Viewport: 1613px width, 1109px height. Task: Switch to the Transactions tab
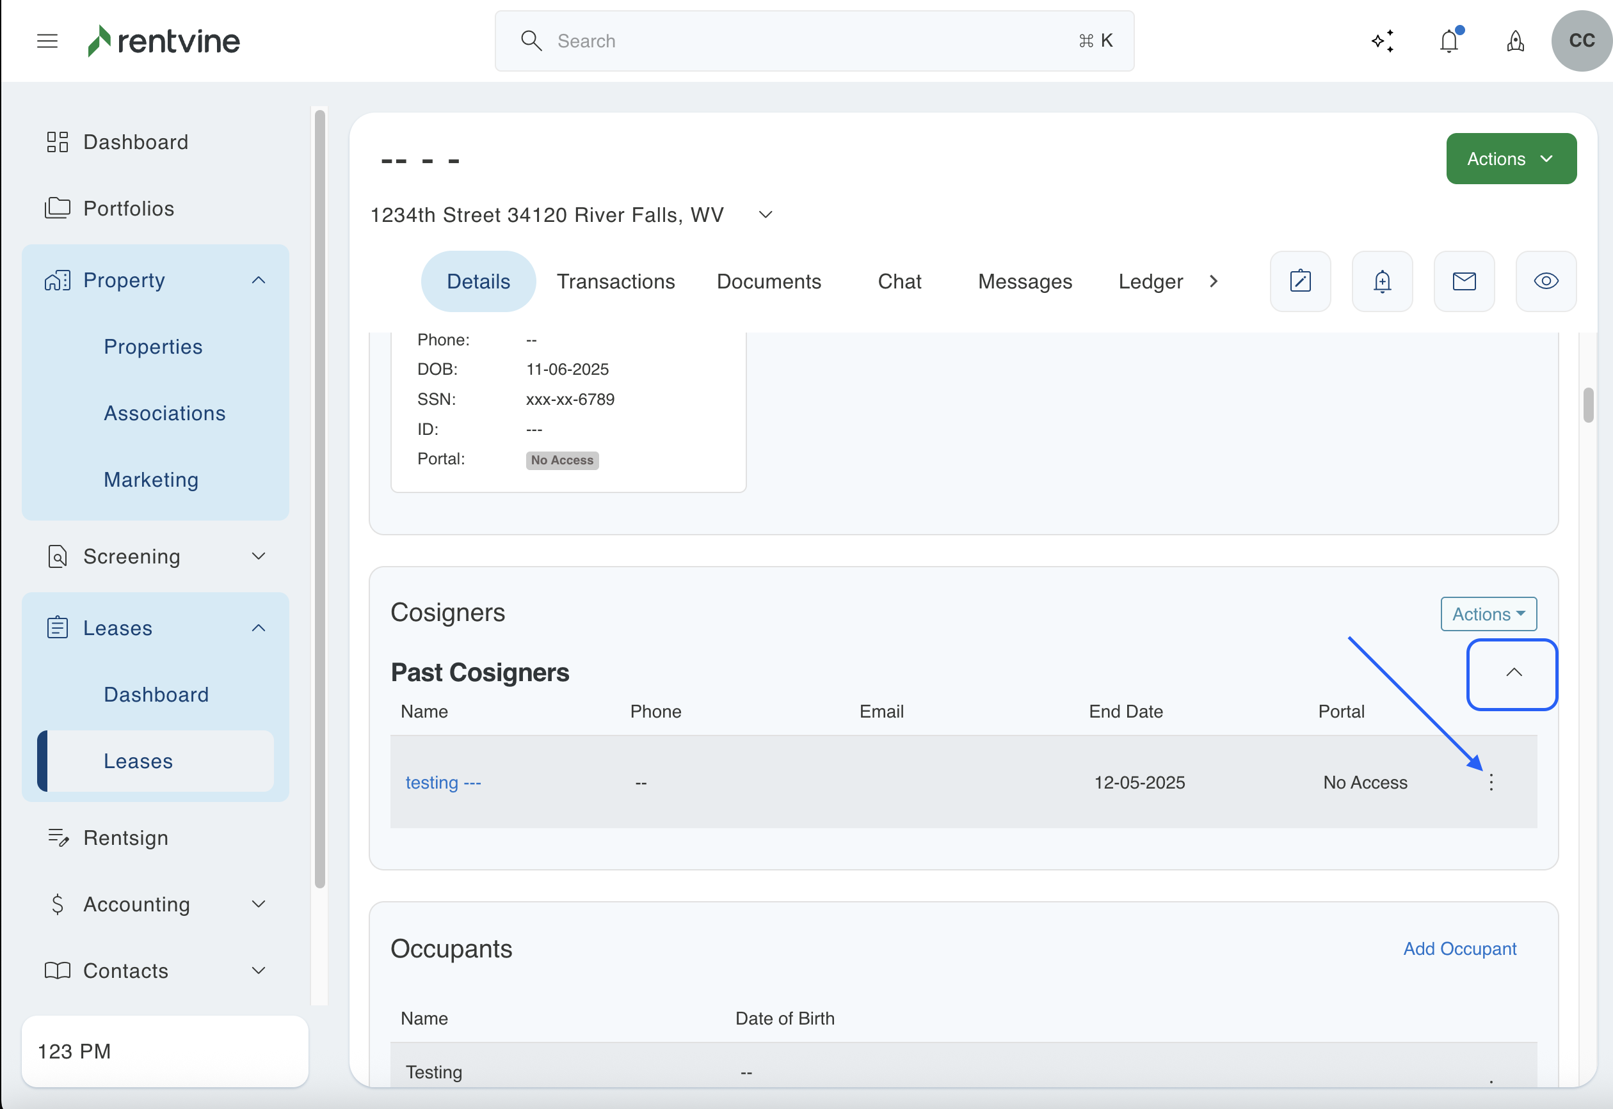(x=615, y=281)
